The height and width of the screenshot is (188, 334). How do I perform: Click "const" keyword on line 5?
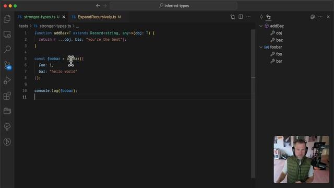(x=40, y=58)
